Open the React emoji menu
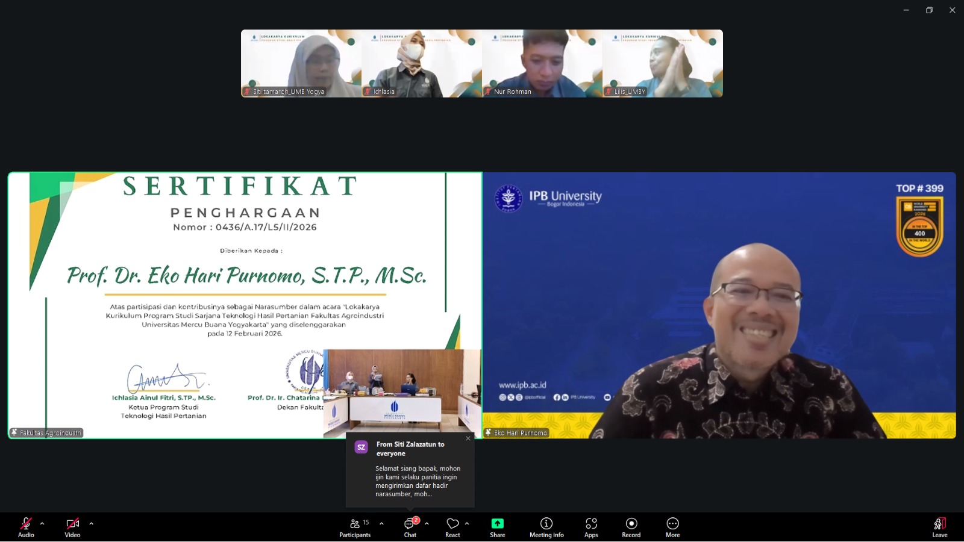 click(x=452, y=526)
